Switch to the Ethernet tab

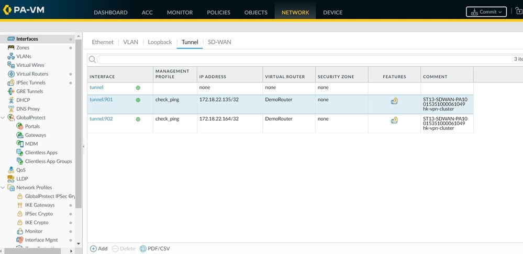103,42
